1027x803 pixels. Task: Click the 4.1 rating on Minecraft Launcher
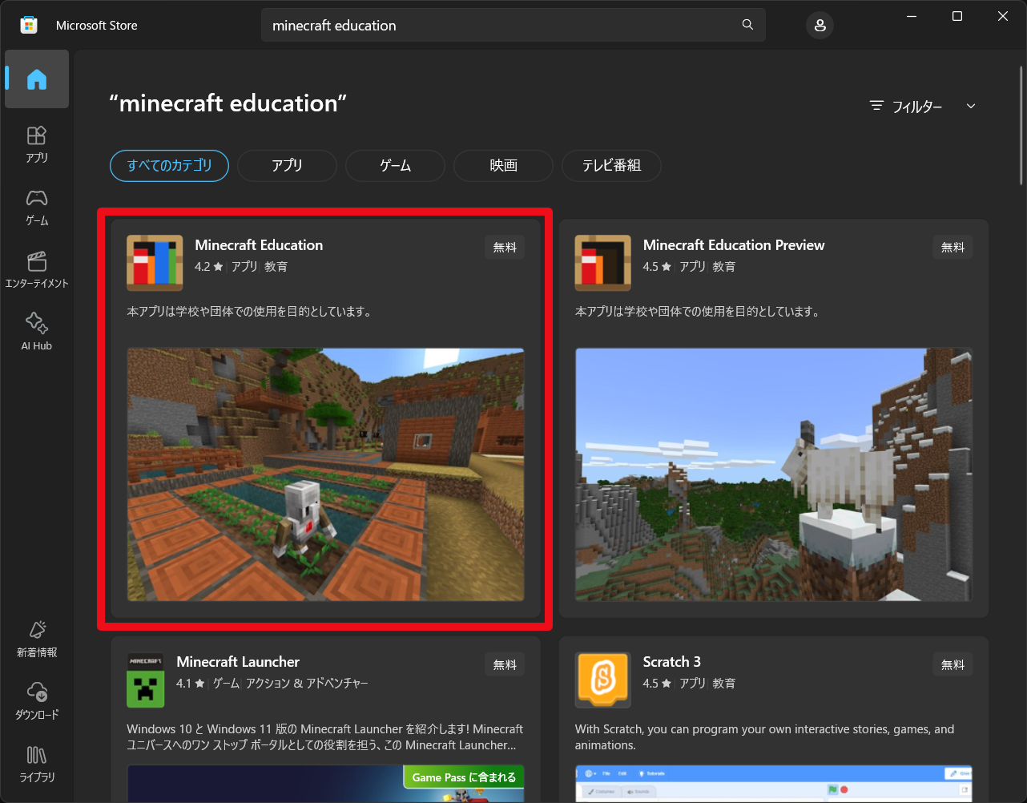(x=191, y=684)
